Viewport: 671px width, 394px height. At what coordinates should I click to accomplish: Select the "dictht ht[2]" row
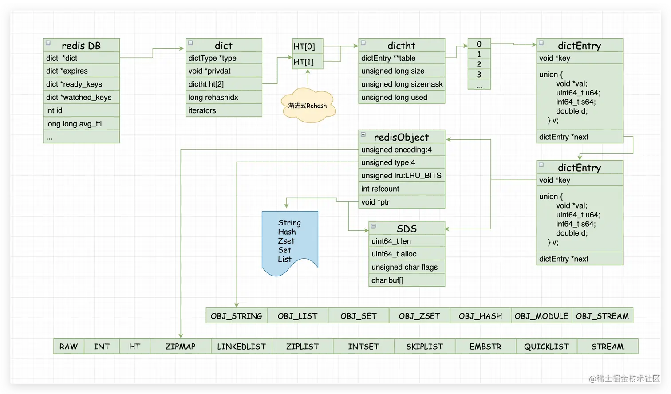(224, 84)
